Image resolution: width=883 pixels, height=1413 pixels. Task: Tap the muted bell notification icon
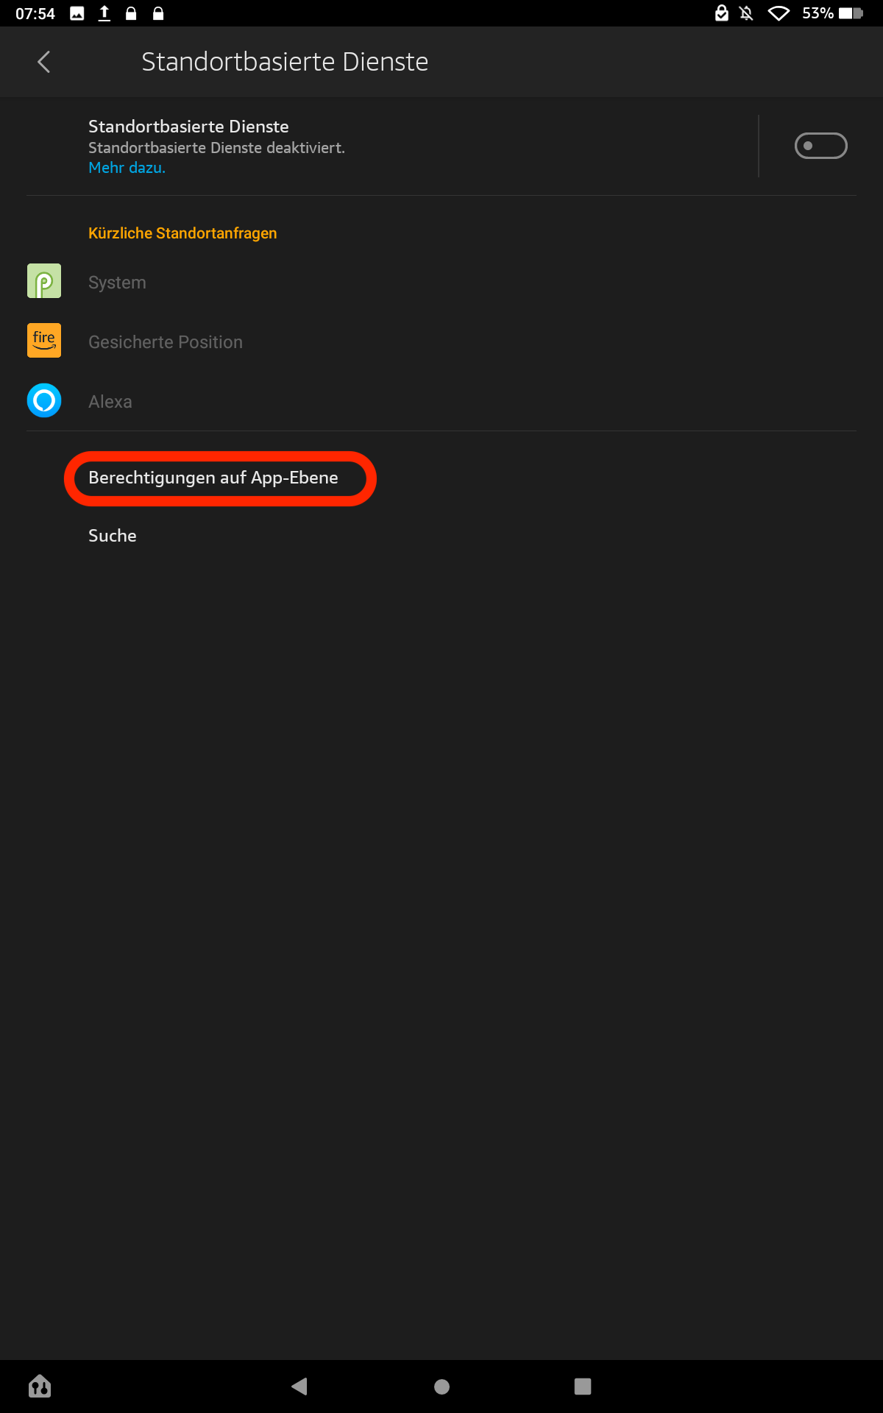point(746,13)
